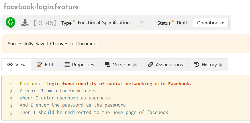Open the Versions tab
The width and height of the screenshot is (250, 123).
[x=121, y=65]
